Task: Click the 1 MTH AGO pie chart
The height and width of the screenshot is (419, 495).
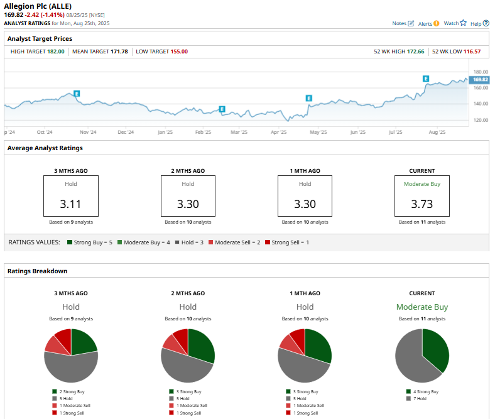Action: [305, 356]
